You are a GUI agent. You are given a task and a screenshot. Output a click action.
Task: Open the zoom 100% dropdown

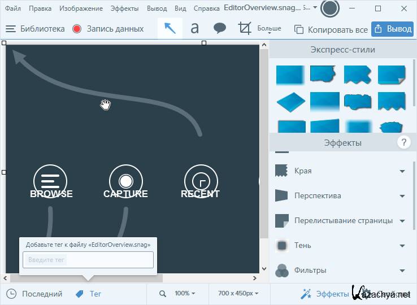pyautogui.click(x=185, y=294)
